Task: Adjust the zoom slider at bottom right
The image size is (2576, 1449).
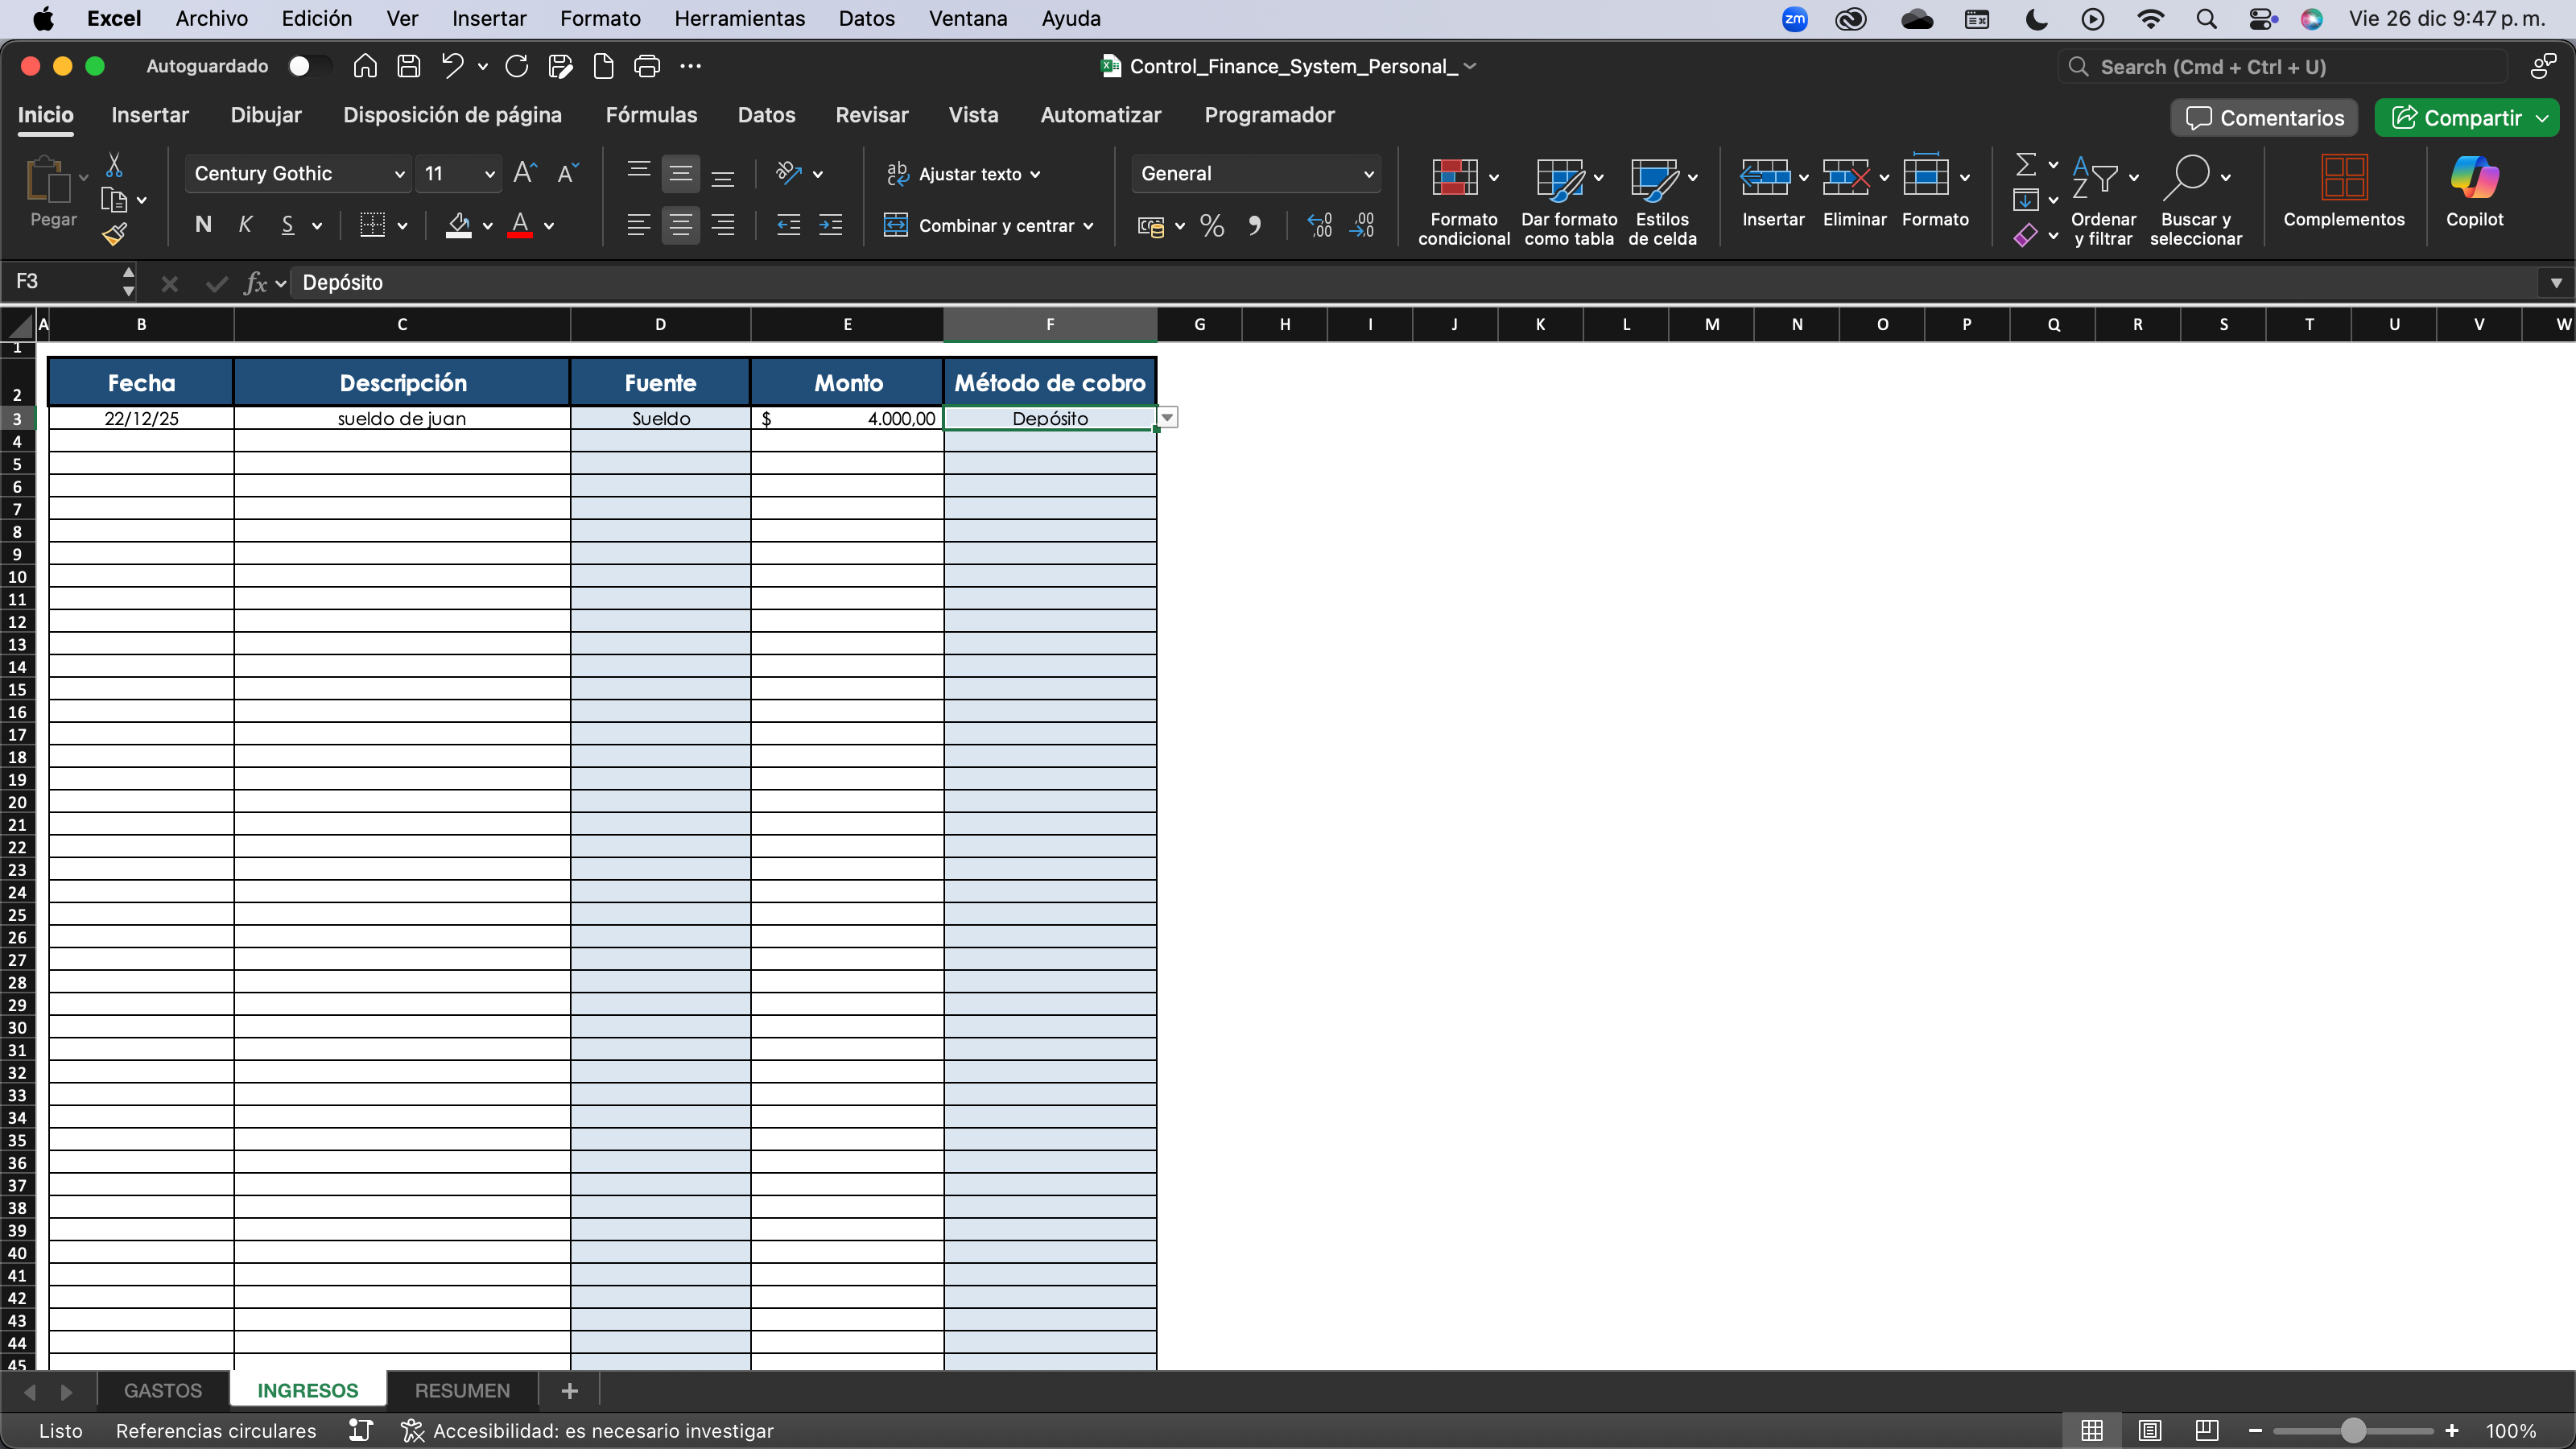Action: [2355, 1430]
